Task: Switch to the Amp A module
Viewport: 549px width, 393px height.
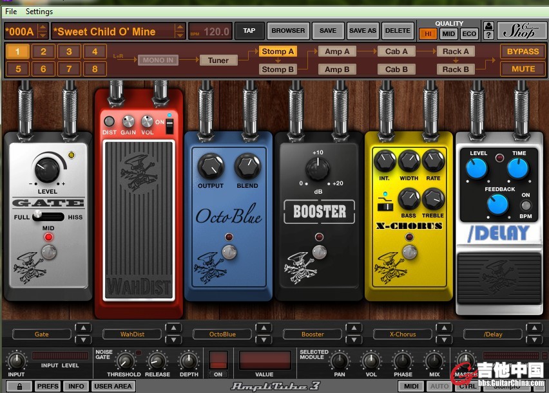Action: (x=337, y=51)
